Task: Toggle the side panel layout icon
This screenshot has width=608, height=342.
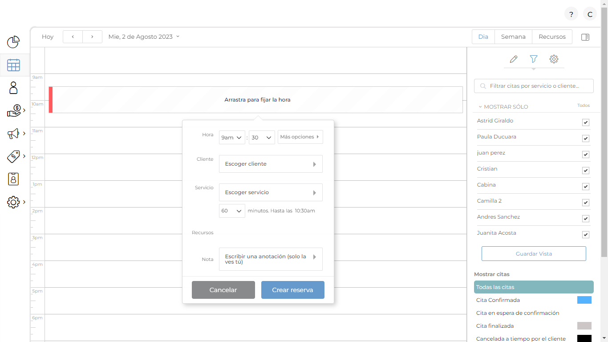Action: tap(585, 37)
